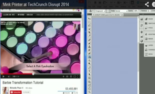Select the highlighted Paint Bucket tool
Screen dimensions: 155x94
pyautogui.click(x=89, y=57)
